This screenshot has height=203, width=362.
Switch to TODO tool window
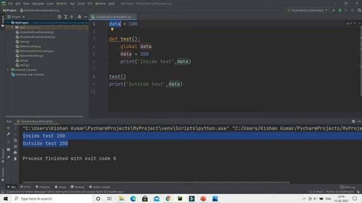[25, 187]
